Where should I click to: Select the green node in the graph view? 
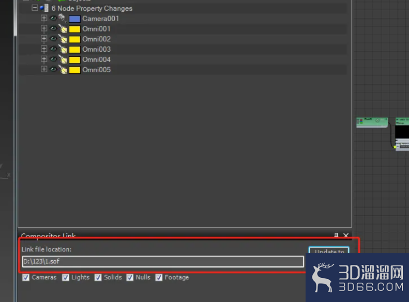(372, 122)
